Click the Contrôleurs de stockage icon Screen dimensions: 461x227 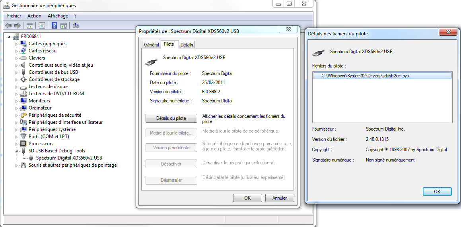(x=23, y=79)
